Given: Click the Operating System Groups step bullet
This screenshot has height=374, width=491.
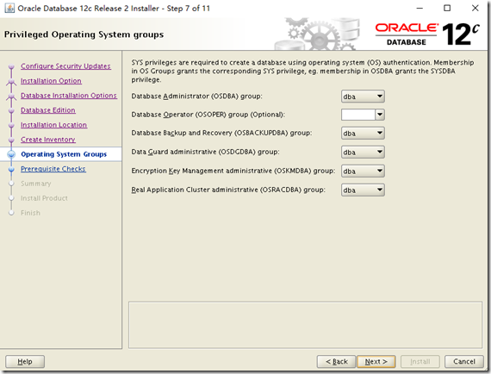Looking at the screenshot, I should click(x=11, y=154).
